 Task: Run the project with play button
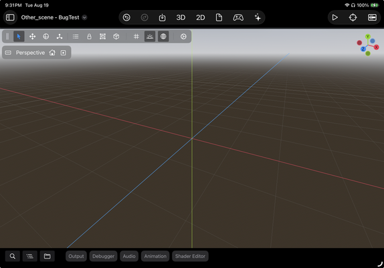click(x=334, y=17)
